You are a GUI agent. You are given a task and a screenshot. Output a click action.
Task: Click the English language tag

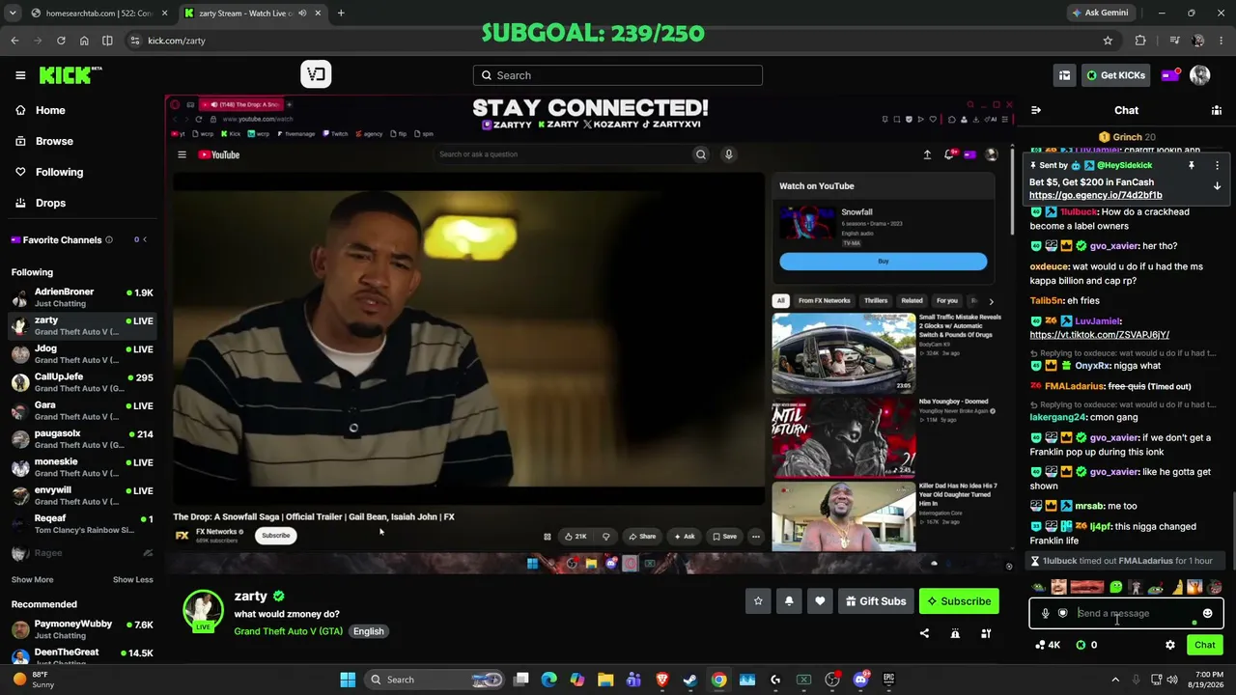[368, 631]
